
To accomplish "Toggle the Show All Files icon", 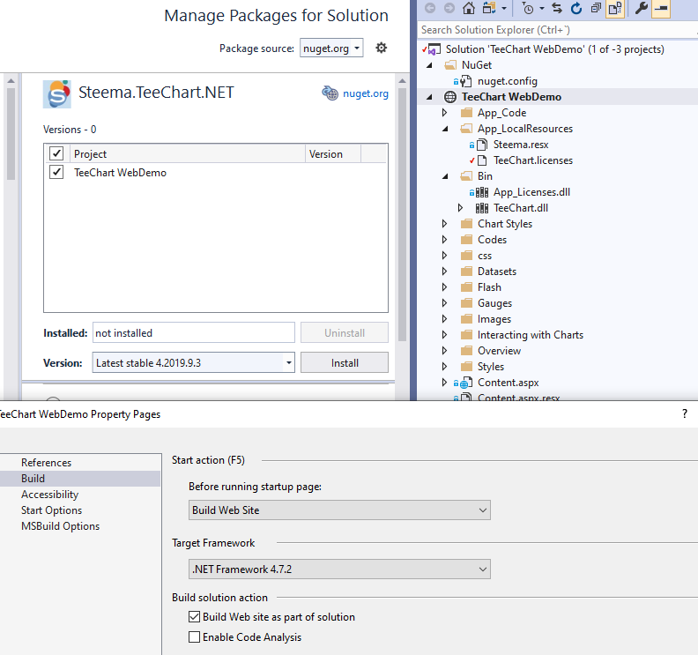I will click(x=615, y=8).
